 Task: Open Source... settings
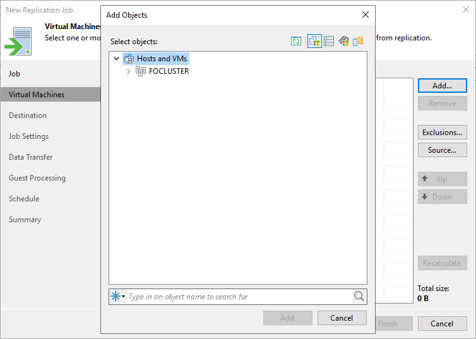pos(443,150)
